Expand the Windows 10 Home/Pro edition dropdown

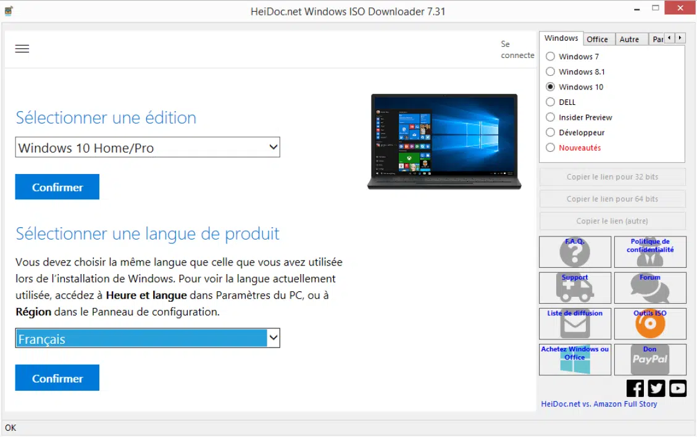click(148, 147)
